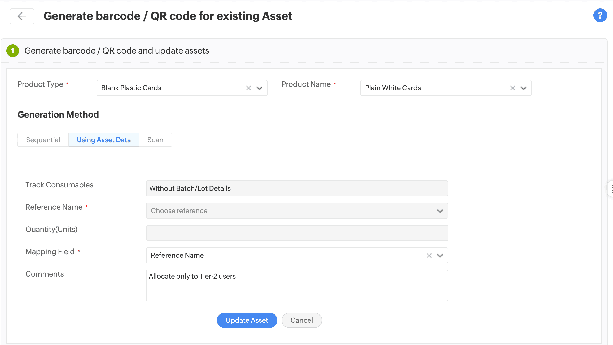Click the back arrow button
613x345 pixels.
pyautogui.click(x=22, y=16)
